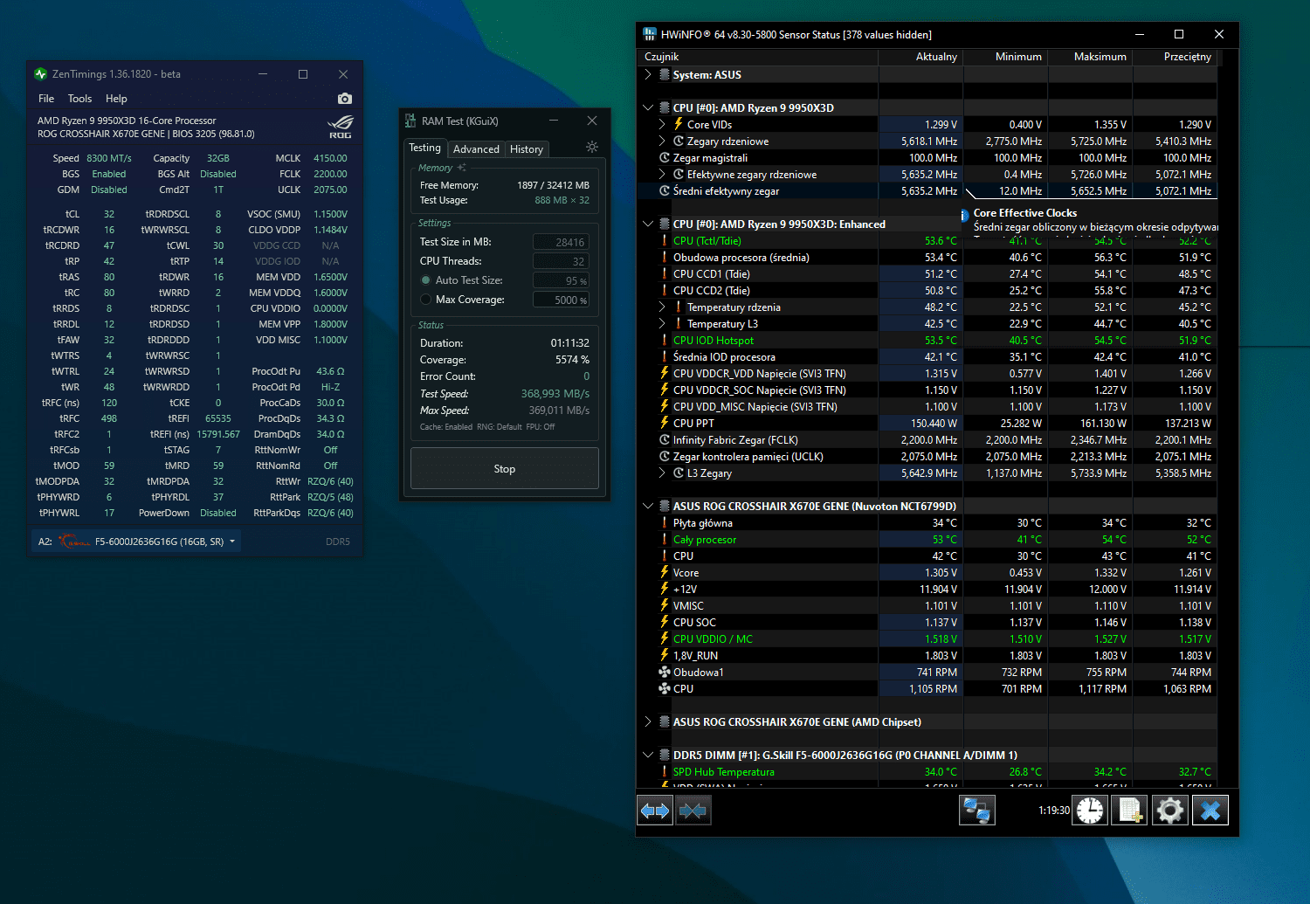The image size is (1310, 904).
Task: Click HWiNFO collapse columns inward-arrow button
Action: 693,811
